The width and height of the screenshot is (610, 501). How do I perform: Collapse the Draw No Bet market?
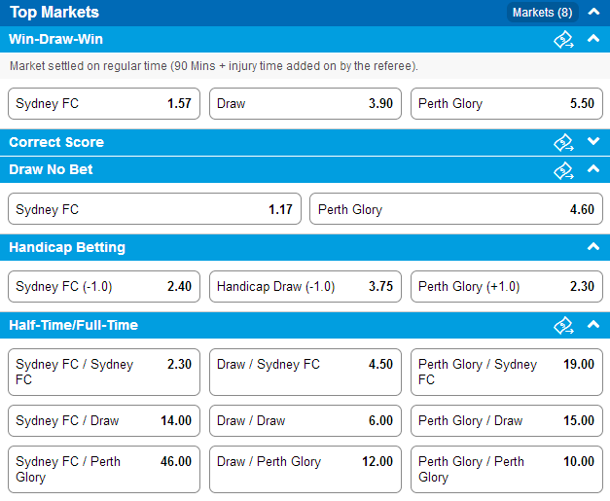593,169
